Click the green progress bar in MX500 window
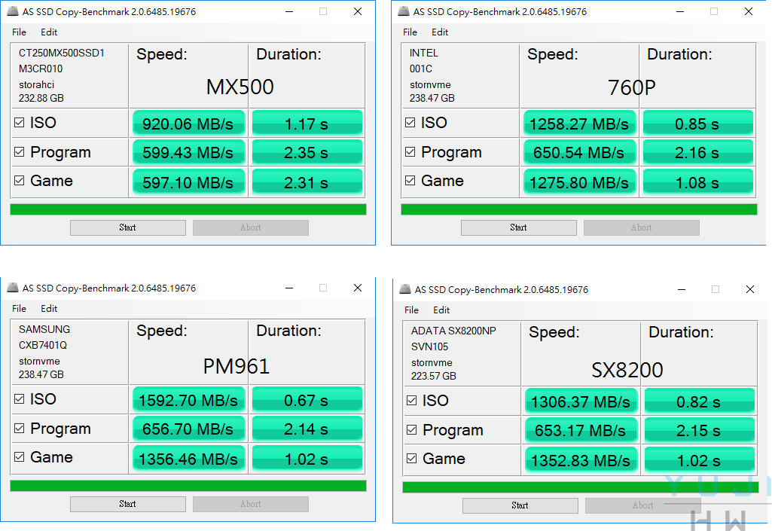This screenshot has width=772, height=531. pos(188,209)
